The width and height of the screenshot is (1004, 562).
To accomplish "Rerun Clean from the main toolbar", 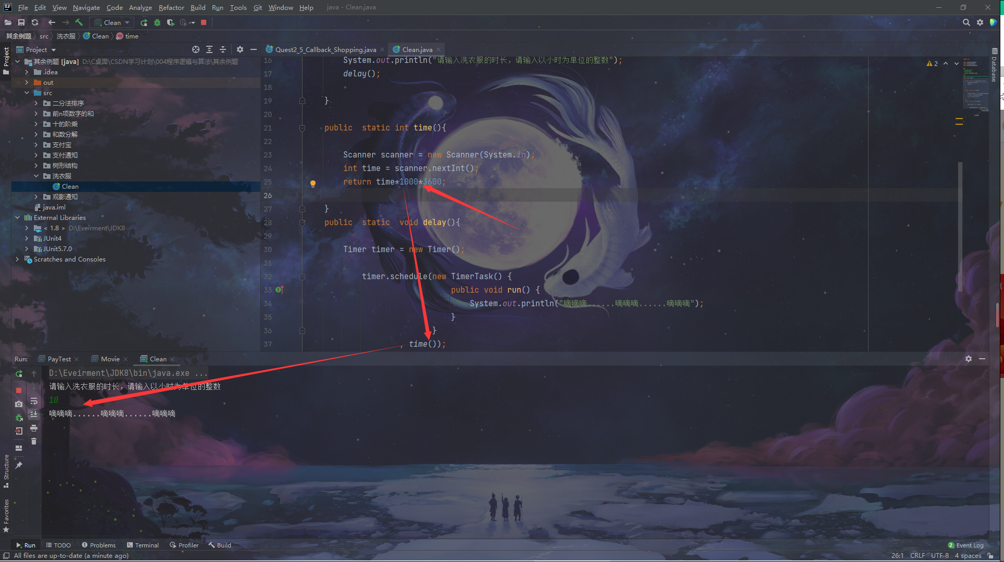I will (x=144, y=22).
